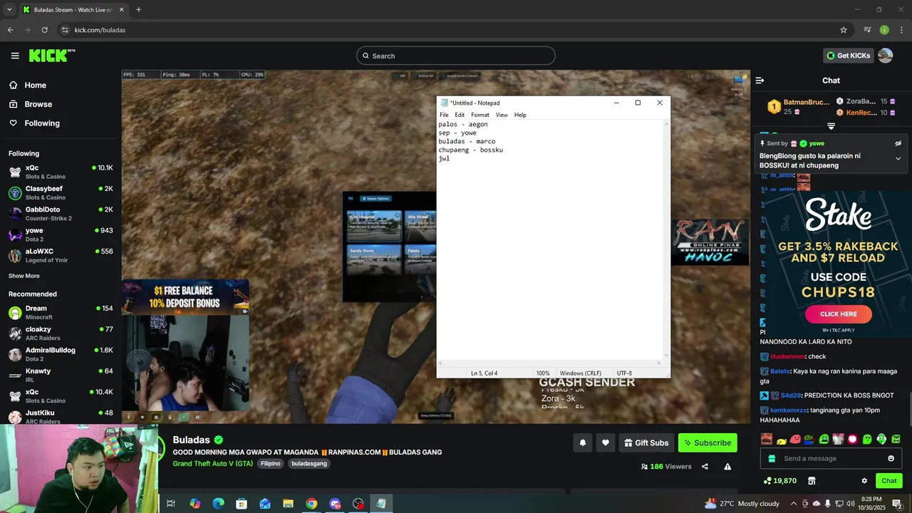The height and width of the screenshot is (513, 912).
Task: Open Grand Theft Auto V category link
Action: (x=212, y=463)
